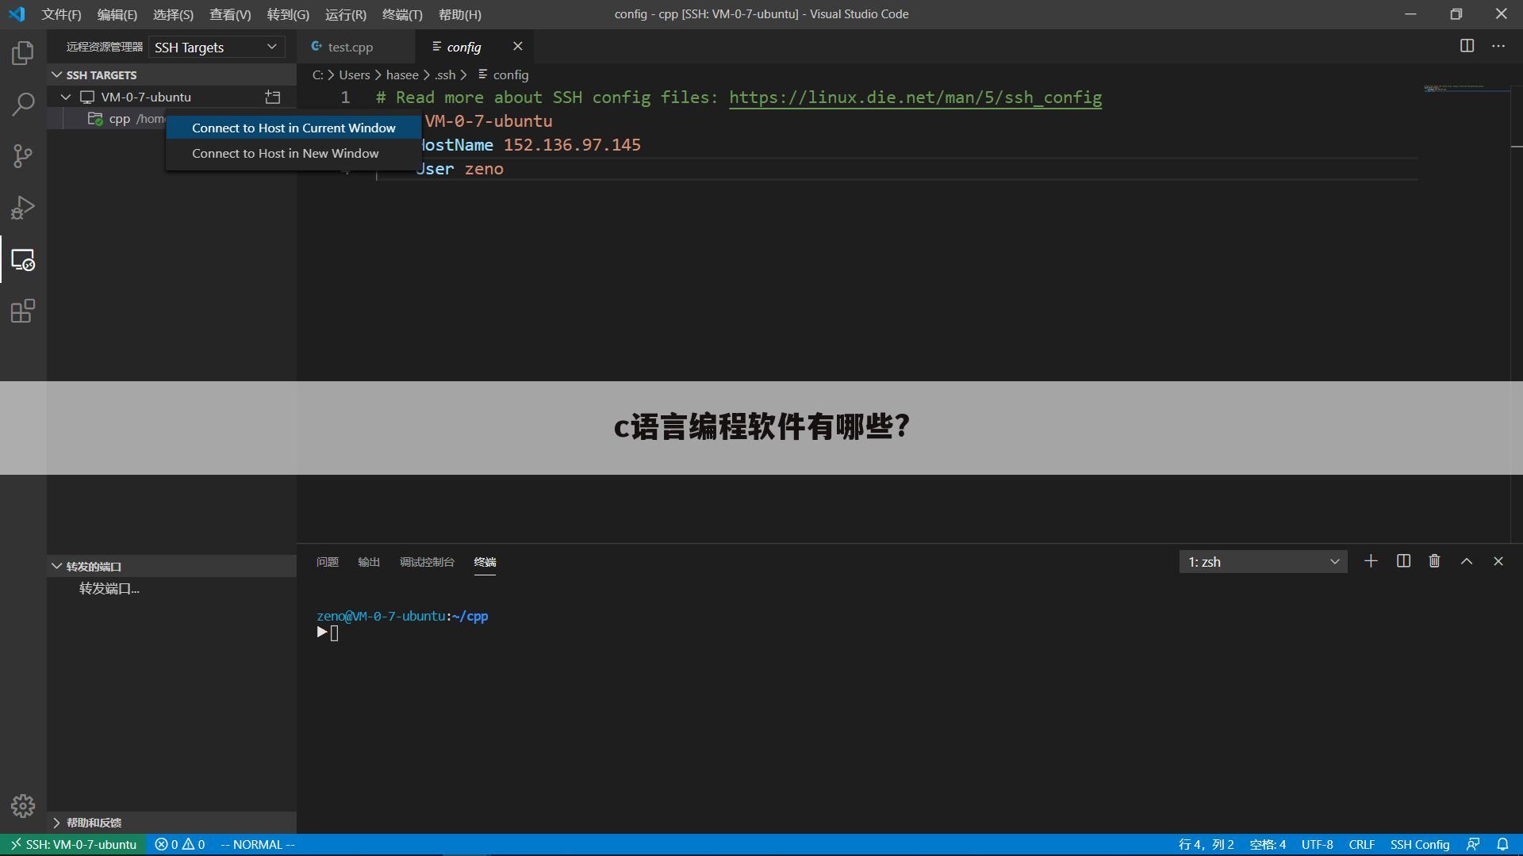Click the 行 4, 列 2 cursor position
Screen dimensions: 1523x856
(x=1206, y=845)
